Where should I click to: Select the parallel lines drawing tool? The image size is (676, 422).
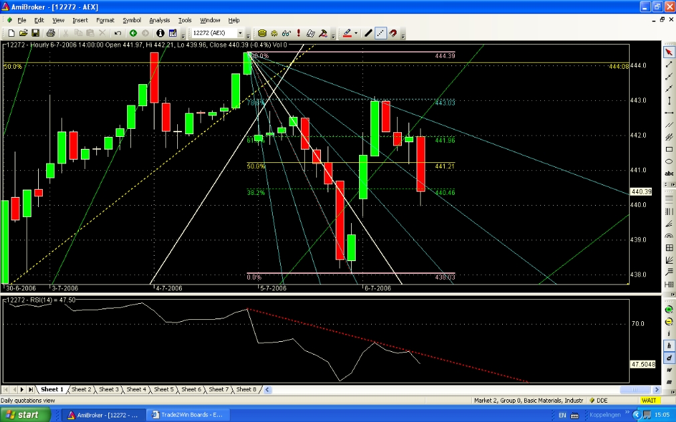[x=669, y=125]
